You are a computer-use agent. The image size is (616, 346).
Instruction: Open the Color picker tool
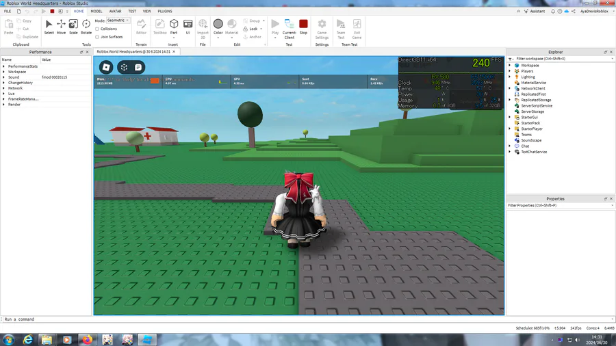(x=218, y=27)
